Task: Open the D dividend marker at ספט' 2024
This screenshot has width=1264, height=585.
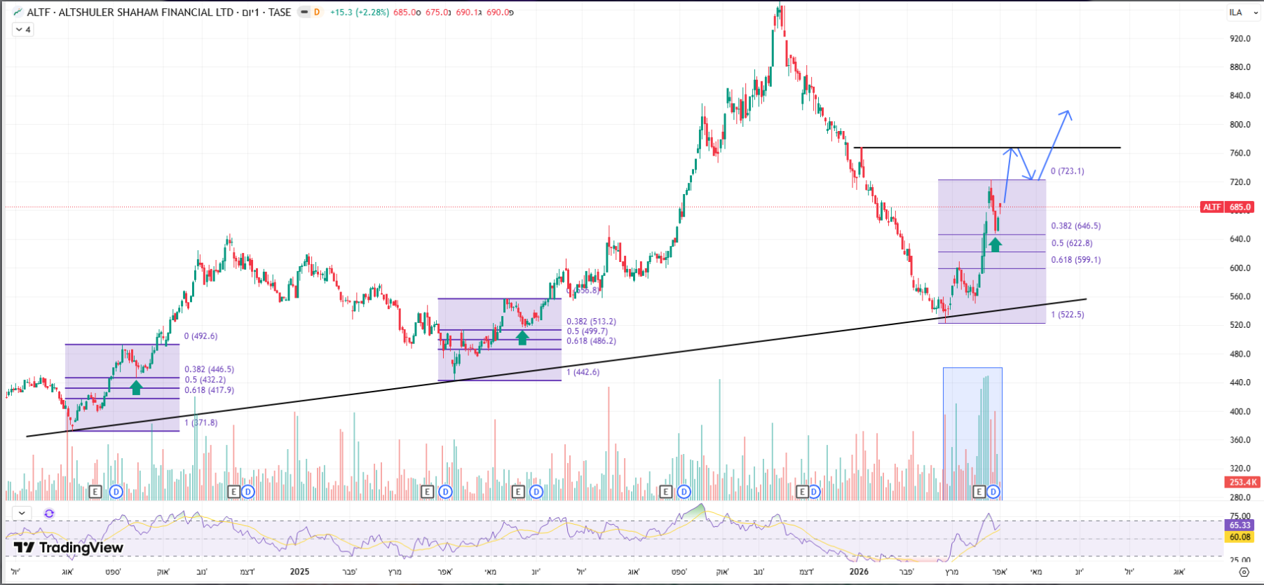Action: point(116,492)
